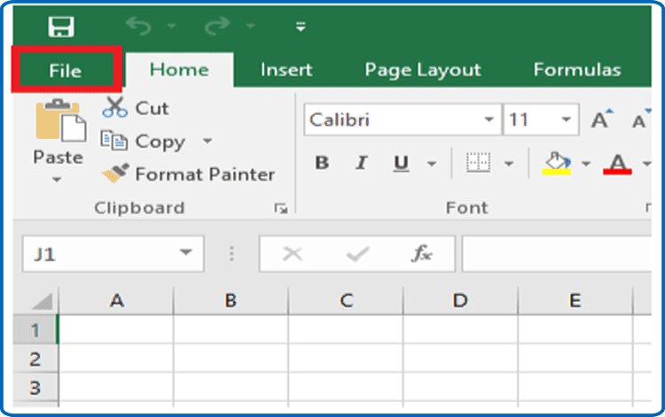Expand the font size dropdown
The image size is (665, 417).
click(566, 120)
